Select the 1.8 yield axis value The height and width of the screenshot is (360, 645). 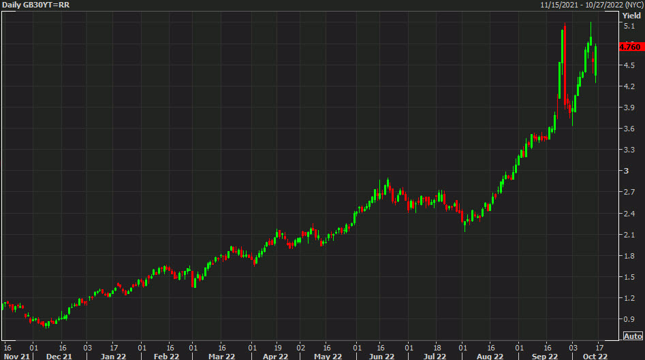pyautogui.click(x=629, y=256)
